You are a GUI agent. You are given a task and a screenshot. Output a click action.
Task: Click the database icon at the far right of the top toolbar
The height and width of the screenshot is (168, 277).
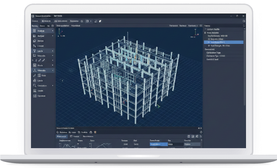click(244, 21)
